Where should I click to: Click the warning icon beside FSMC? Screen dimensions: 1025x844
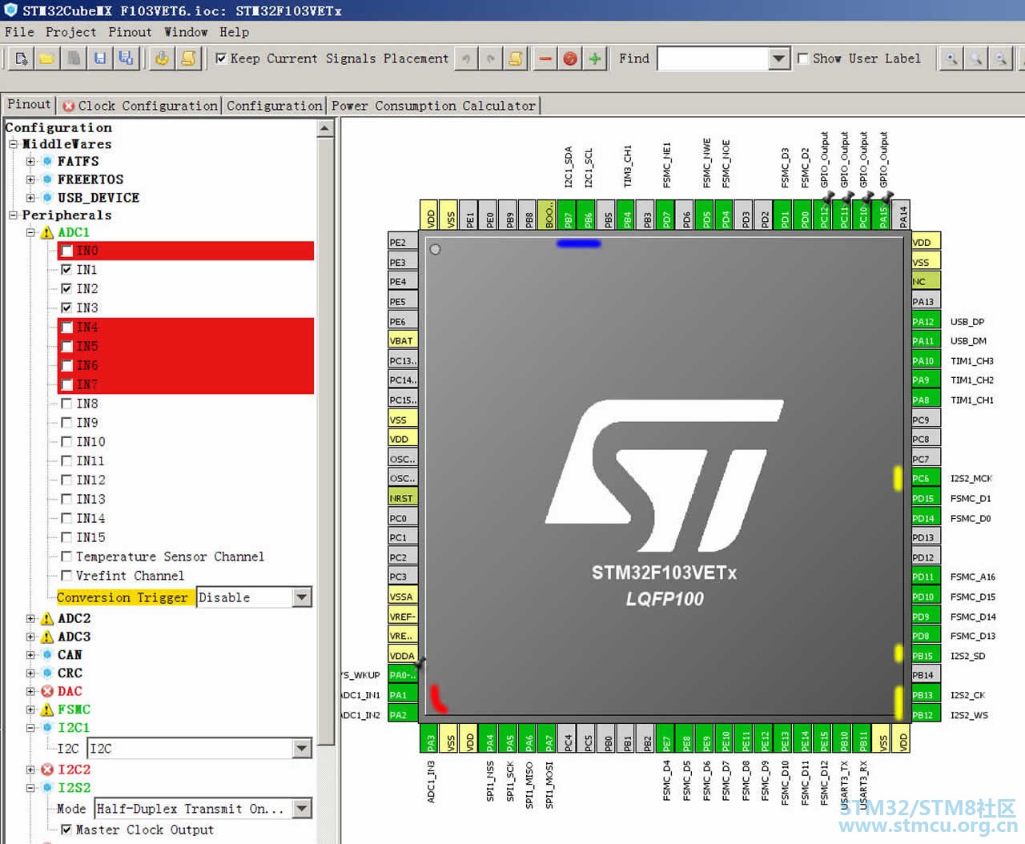click(47, 709)
